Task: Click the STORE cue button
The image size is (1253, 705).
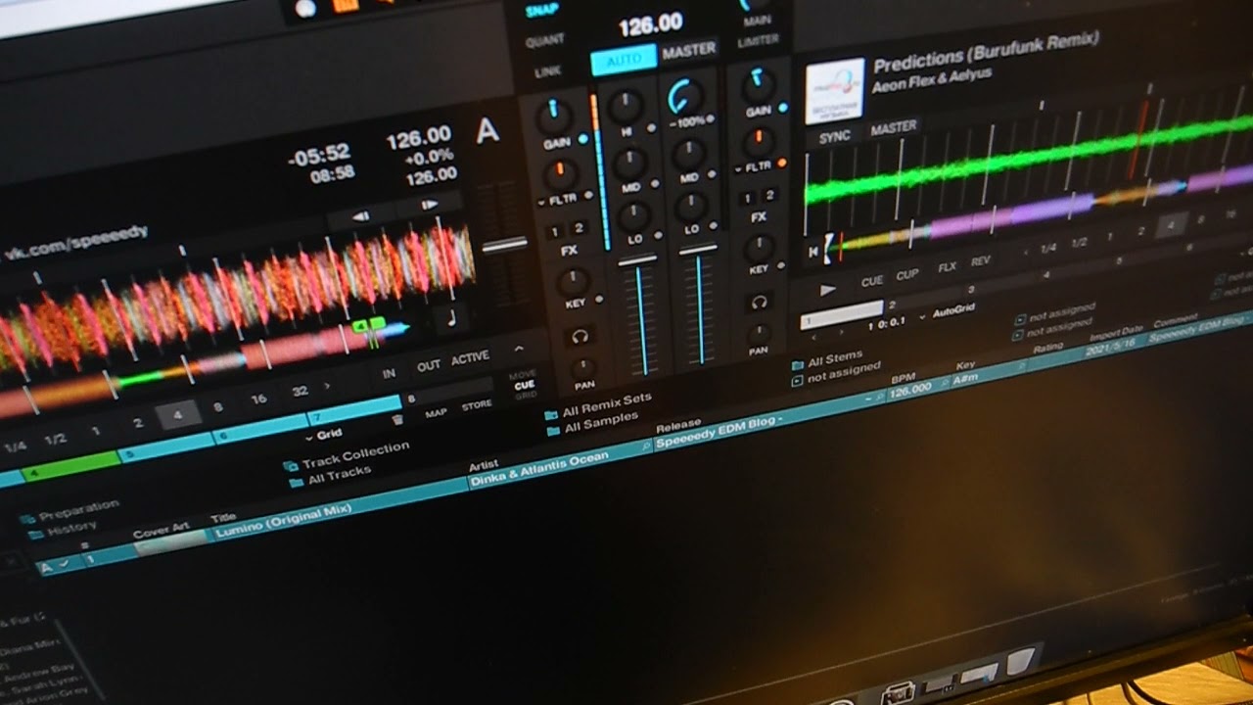Action: [x=477, y=405]
